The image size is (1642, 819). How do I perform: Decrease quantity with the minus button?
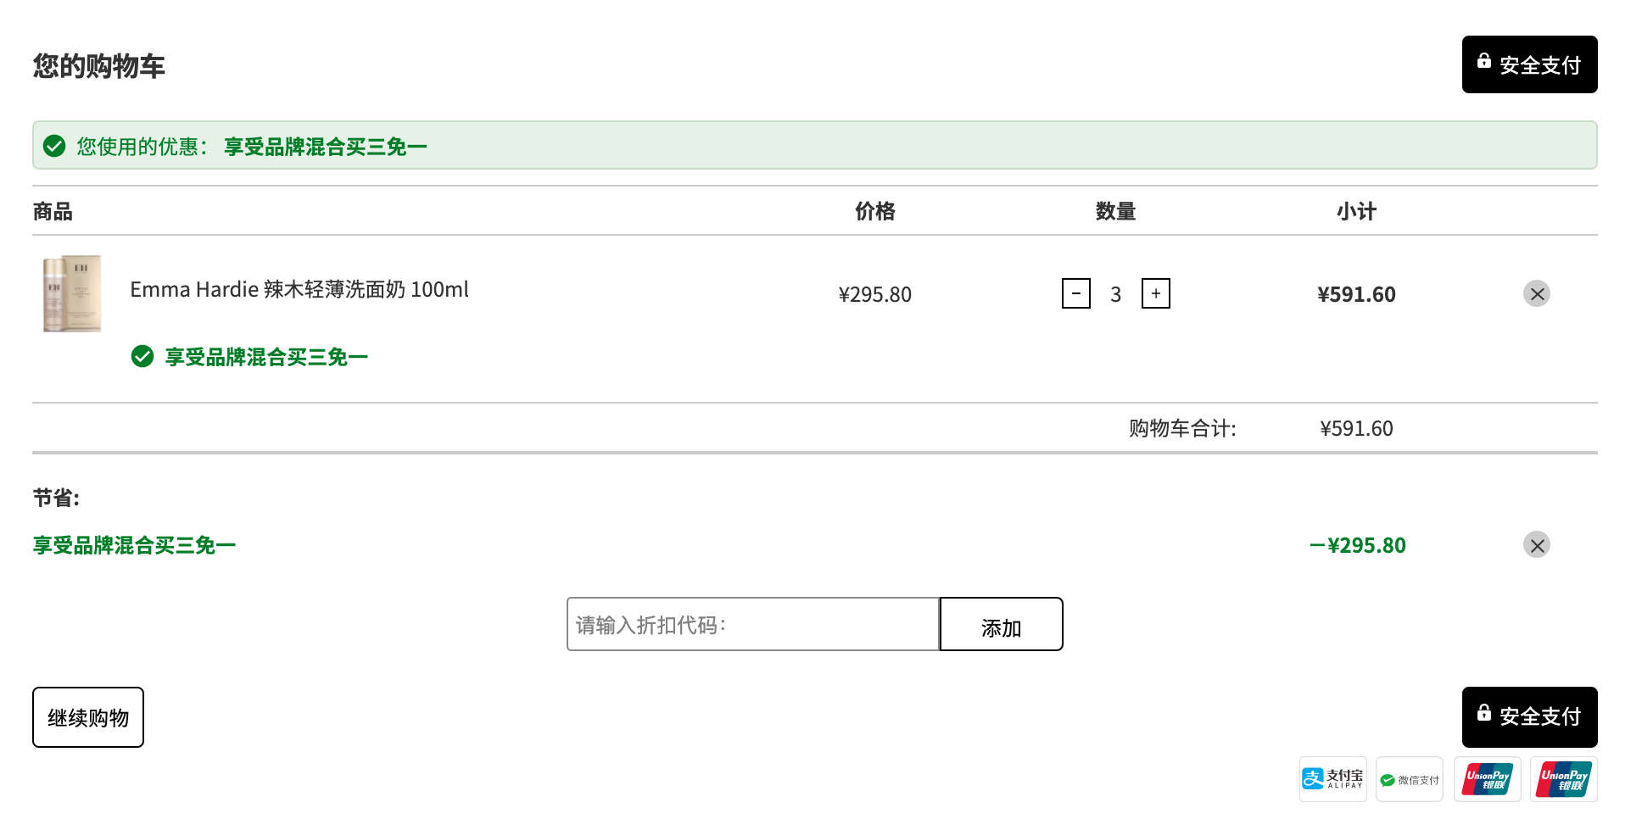tap(1076, 293)
